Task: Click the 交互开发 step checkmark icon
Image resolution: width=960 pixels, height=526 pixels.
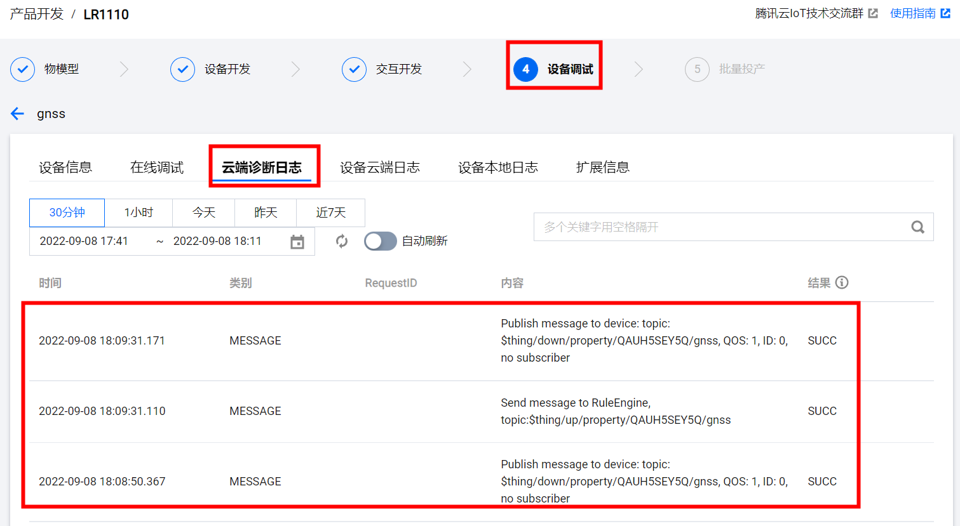Action: pyautogui.click(x=354, y=69)
